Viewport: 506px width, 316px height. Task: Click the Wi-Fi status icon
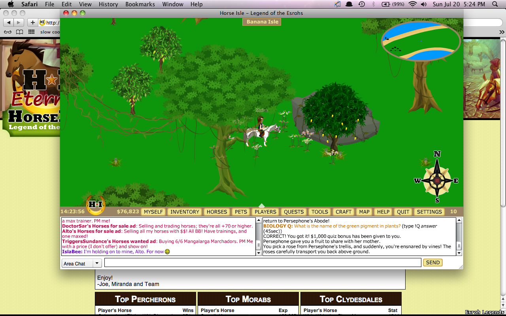pyautogui.click(x=413, y=4)
